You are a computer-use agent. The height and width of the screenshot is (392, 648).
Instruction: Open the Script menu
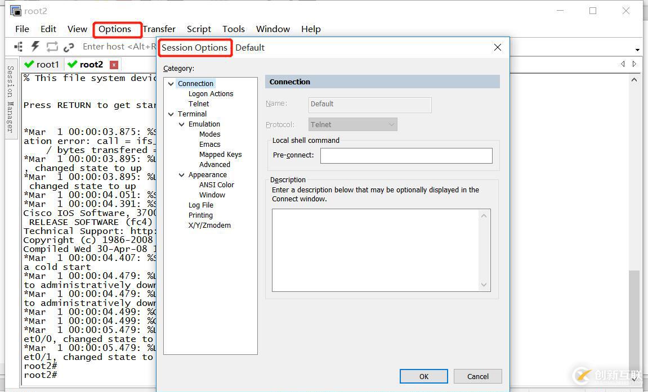(199, 29)
